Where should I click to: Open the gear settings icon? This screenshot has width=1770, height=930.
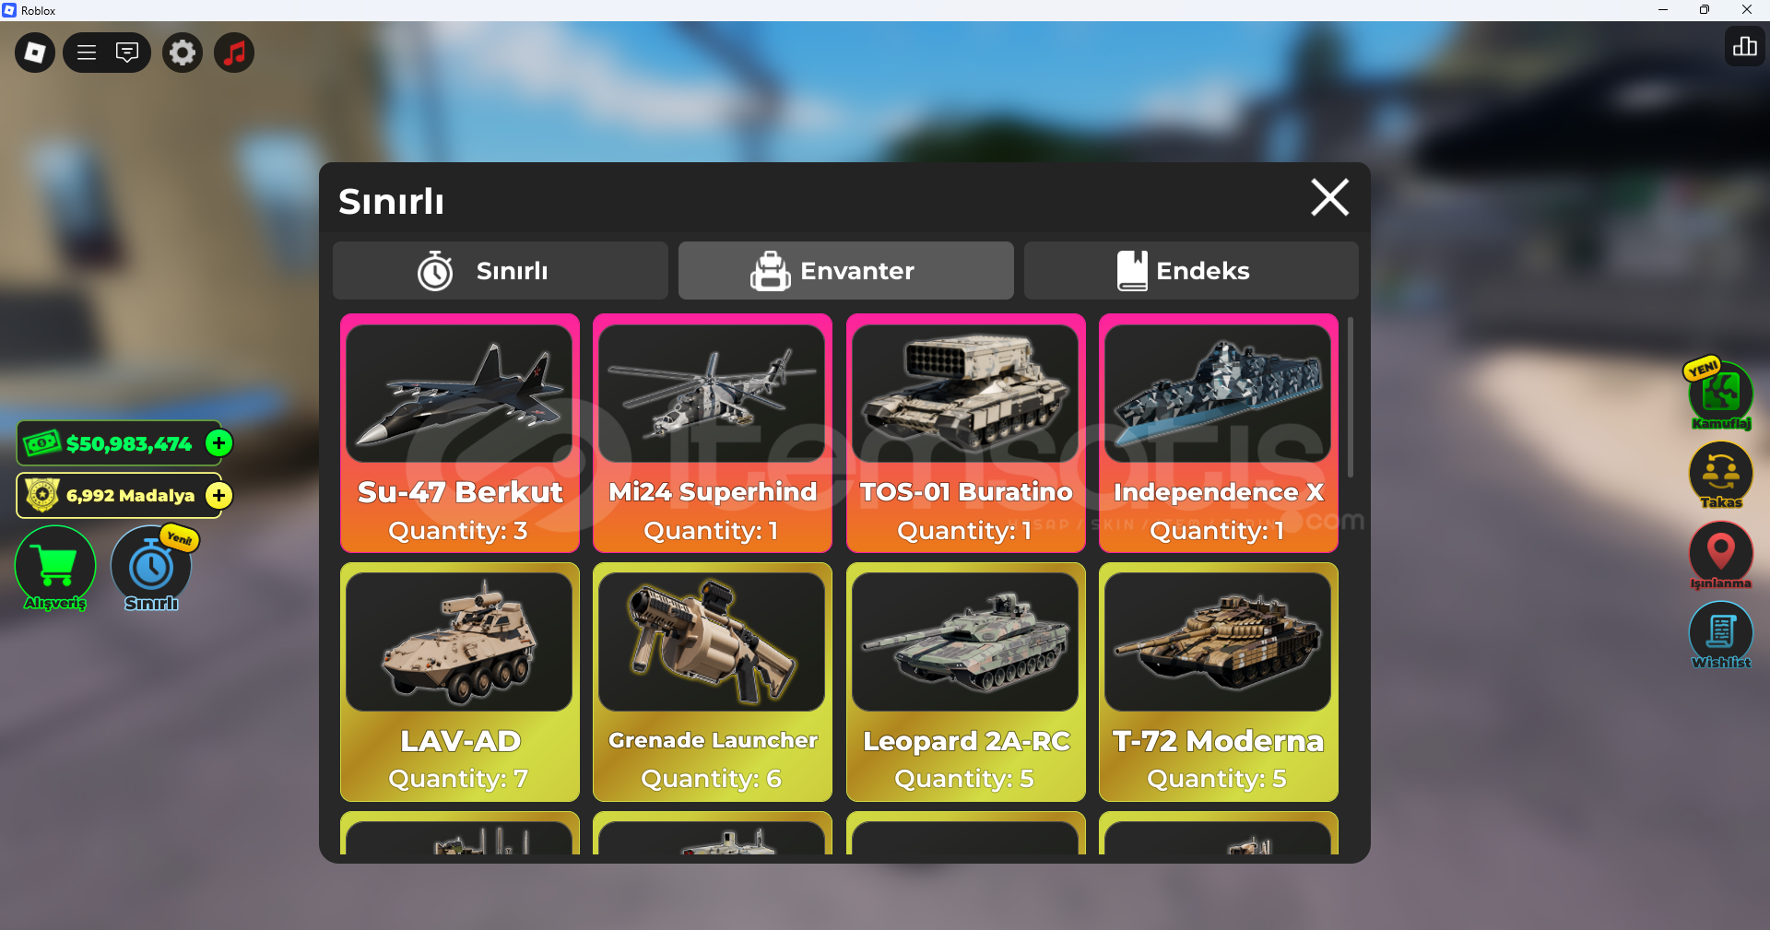(x=183, y=53)
